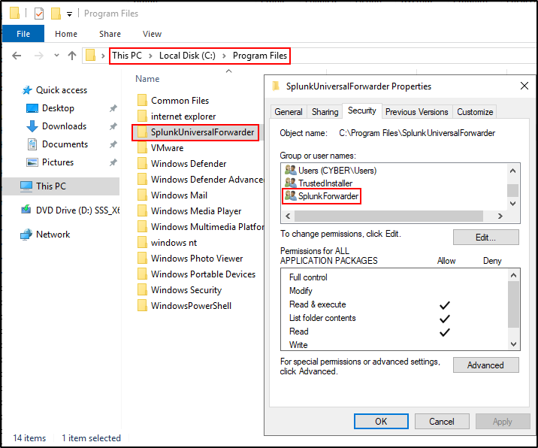Switch to the Share ribbon tab
The height and width of the screenshot is (448, 538).
click(110, 34)
